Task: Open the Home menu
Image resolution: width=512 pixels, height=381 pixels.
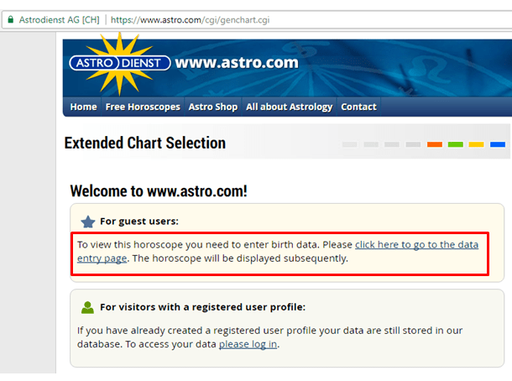Action: [84, 107]
